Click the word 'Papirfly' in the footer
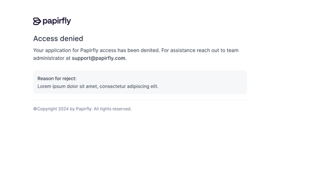This screenshot has height=192, width=335. (84, 109)
